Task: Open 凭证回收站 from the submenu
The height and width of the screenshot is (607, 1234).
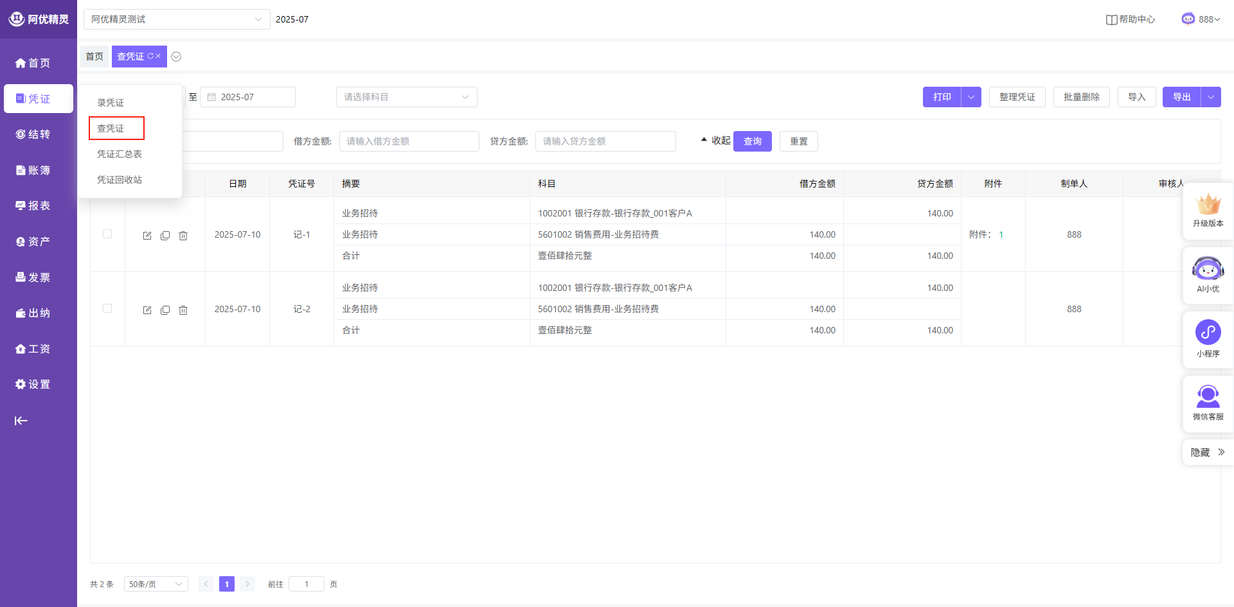Action: pos(120,180)
